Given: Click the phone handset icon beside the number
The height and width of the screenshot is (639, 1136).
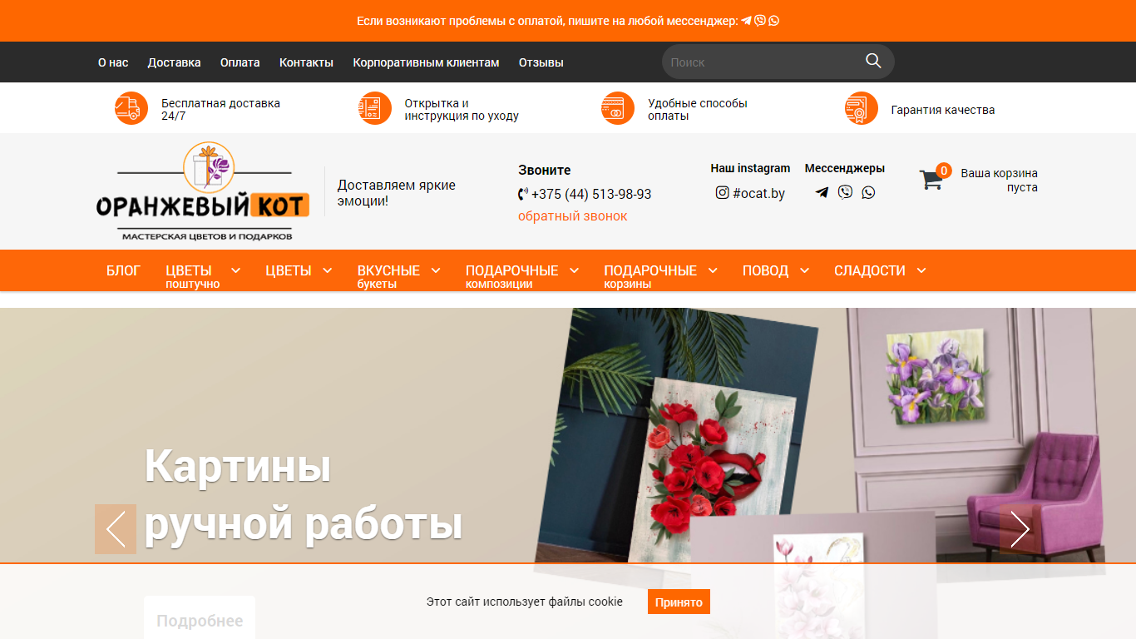Looking at the screenshot, I should pos(523,194).
